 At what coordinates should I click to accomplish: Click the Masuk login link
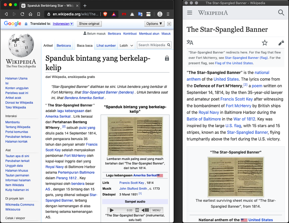(166, 34)
